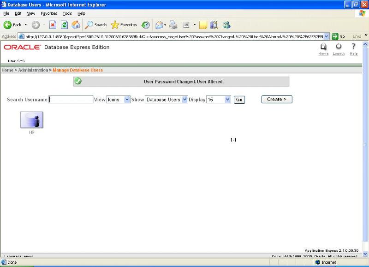Viewport: 369px width, 267px height.
Task: Click the Forward arrow button
Action: (x=36, y=25)
